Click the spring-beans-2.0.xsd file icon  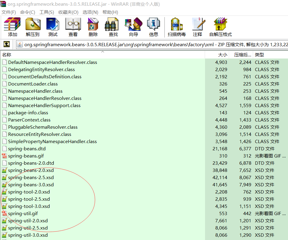pos(5,170)
